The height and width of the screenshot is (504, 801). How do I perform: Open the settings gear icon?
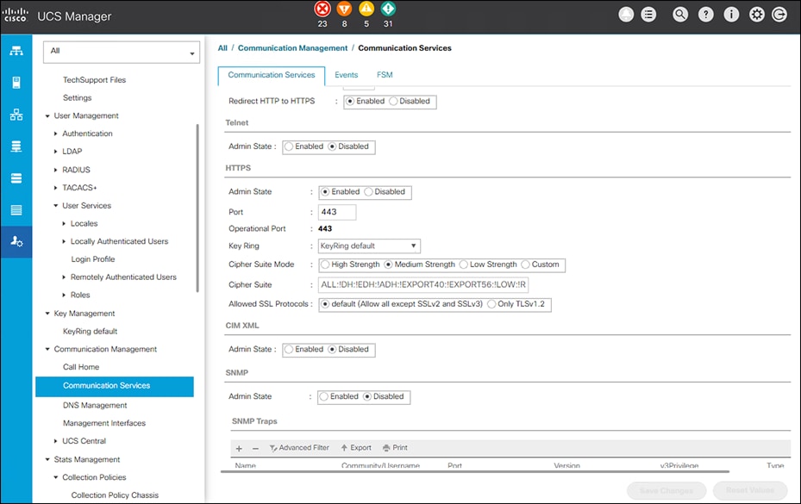click(756, 15)
